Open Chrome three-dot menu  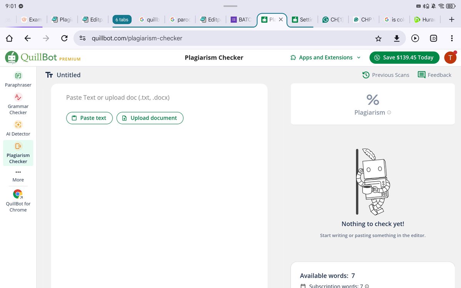[451, 38]
